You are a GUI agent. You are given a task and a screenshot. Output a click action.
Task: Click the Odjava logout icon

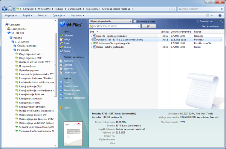click(x=61, y=108)
